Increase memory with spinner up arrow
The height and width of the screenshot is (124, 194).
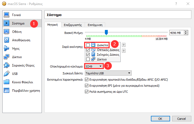click(x=186, y=32)
